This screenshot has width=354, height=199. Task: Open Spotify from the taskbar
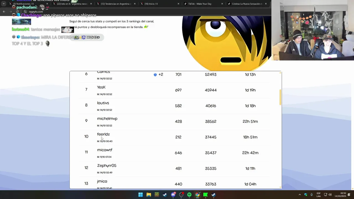click(x=189, y=195)
